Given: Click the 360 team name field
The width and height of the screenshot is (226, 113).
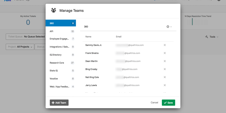Looking at the screenshot, I should (122, 27).
